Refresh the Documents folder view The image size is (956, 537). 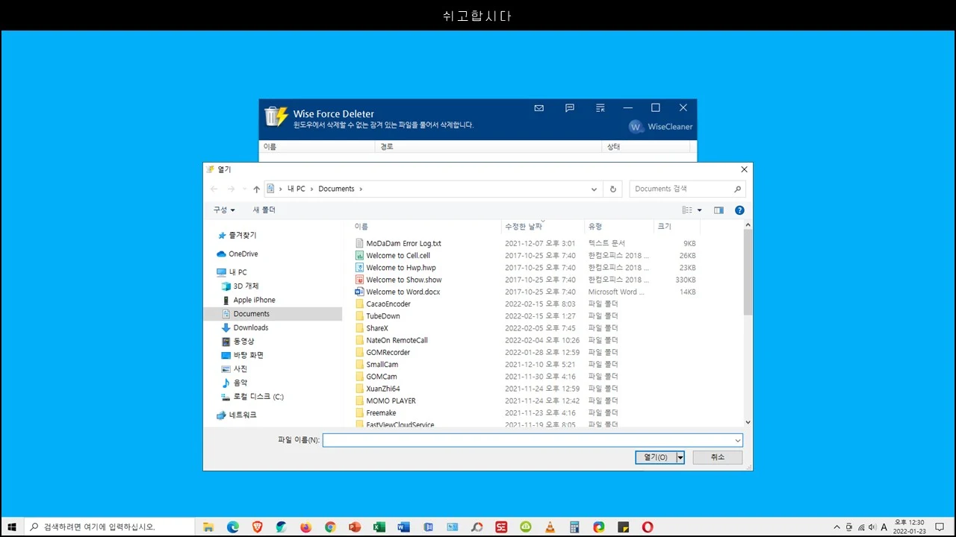(613, 189)
